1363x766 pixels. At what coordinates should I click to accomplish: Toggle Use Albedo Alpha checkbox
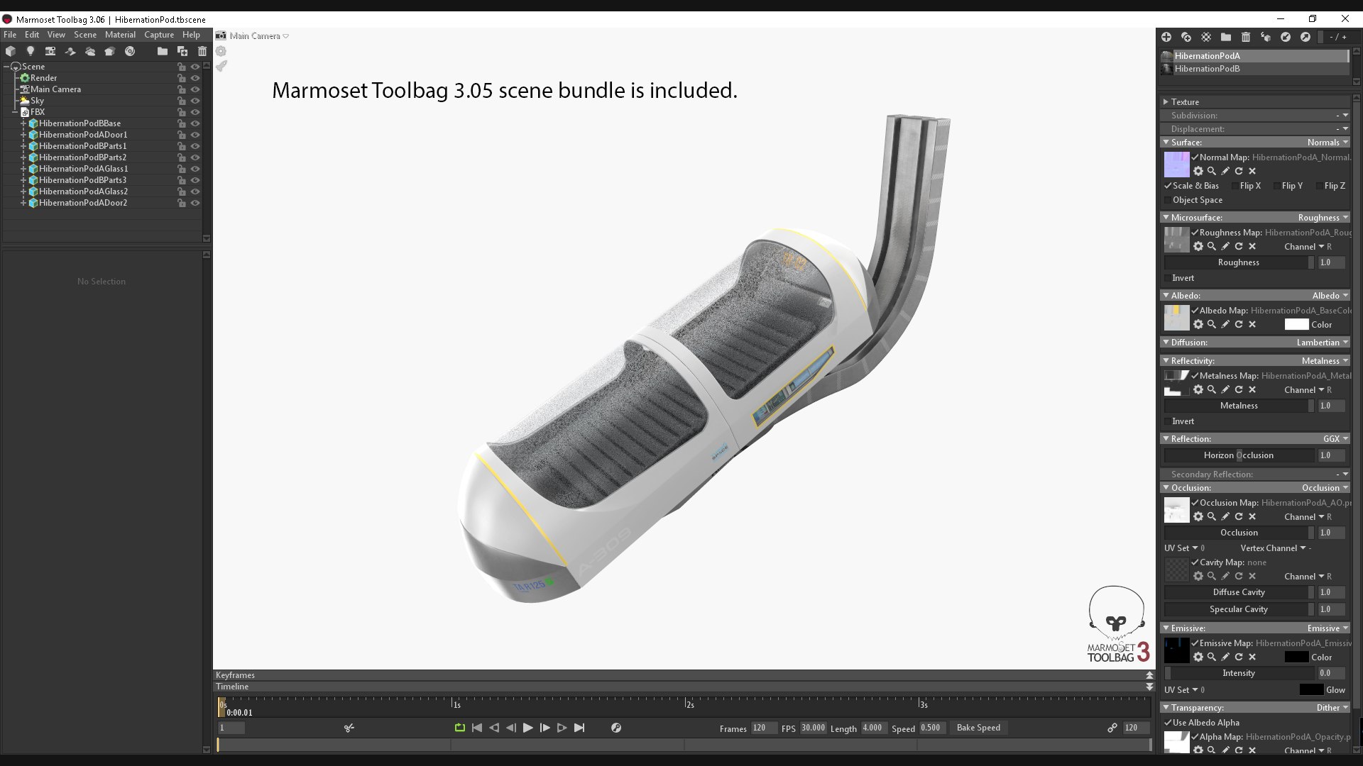pos(1168,723)
